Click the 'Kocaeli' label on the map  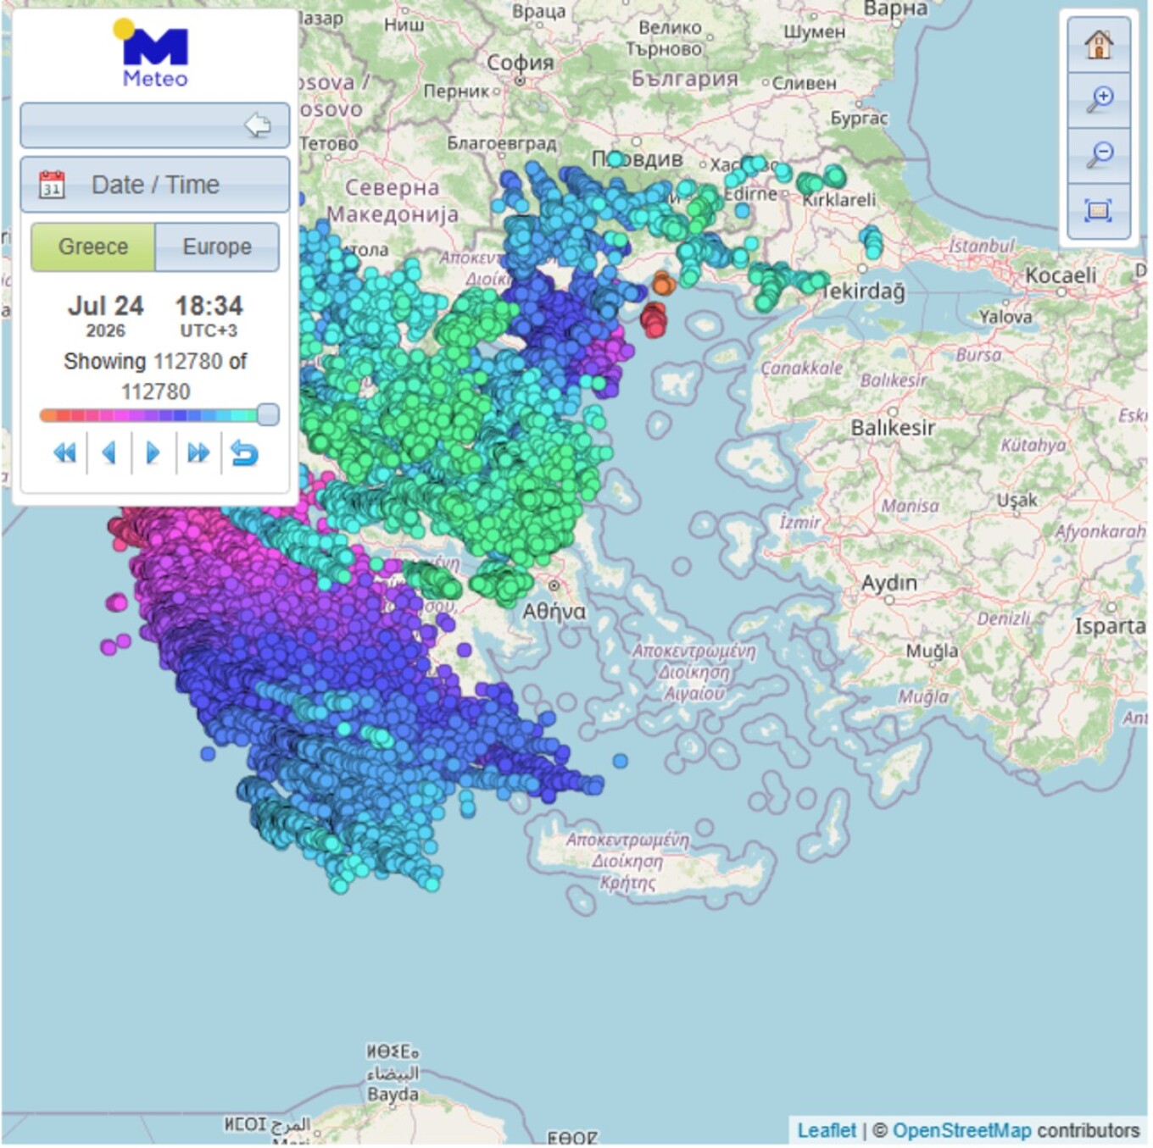1061,275
